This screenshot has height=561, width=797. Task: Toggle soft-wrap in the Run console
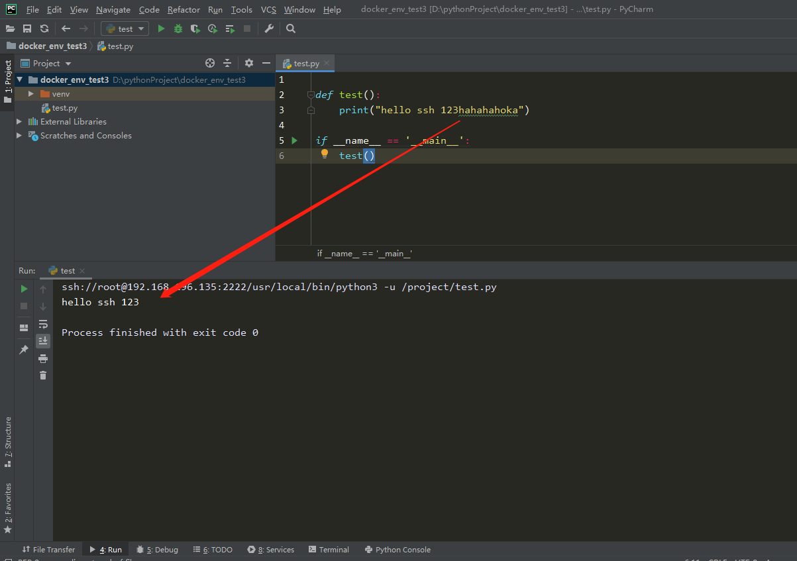point(43,324)
